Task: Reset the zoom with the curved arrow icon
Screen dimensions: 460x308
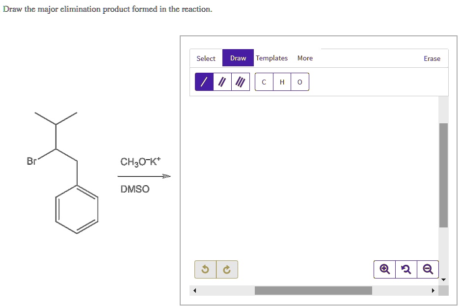Action: (406, 269)
